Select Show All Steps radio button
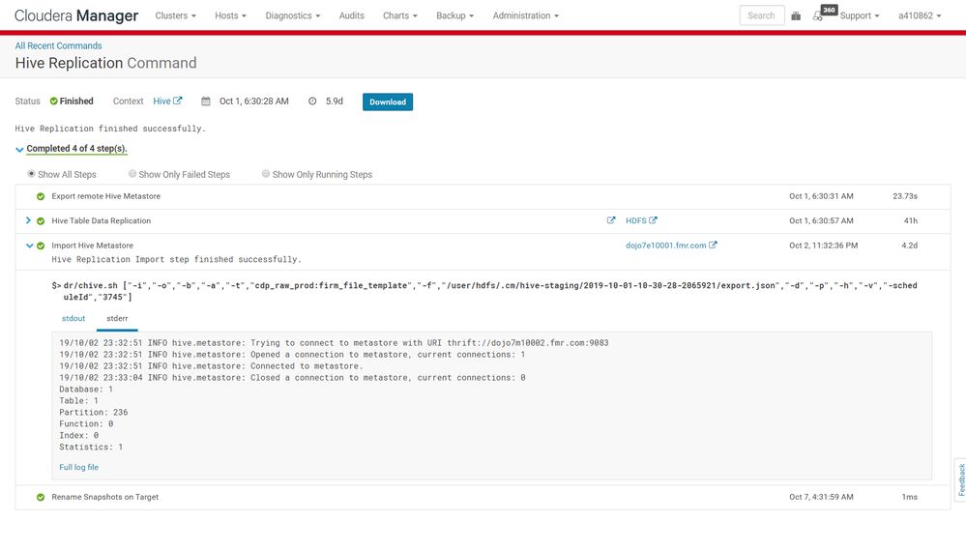Screen dimensions: 966x550 click(x=31, y=174)
